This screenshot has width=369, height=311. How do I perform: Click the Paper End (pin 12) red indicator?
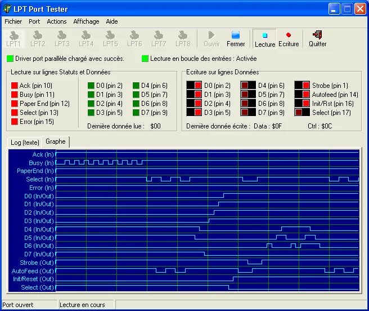[x=15, y=103]
